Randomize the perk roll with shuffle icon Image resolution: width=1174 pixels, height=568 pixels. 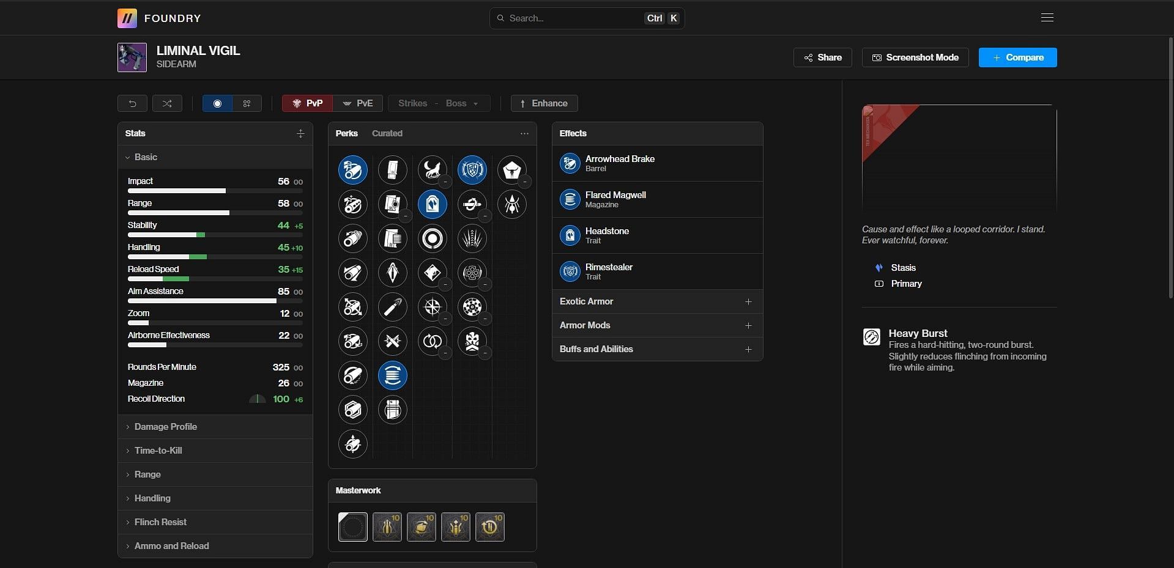(167, 103)
